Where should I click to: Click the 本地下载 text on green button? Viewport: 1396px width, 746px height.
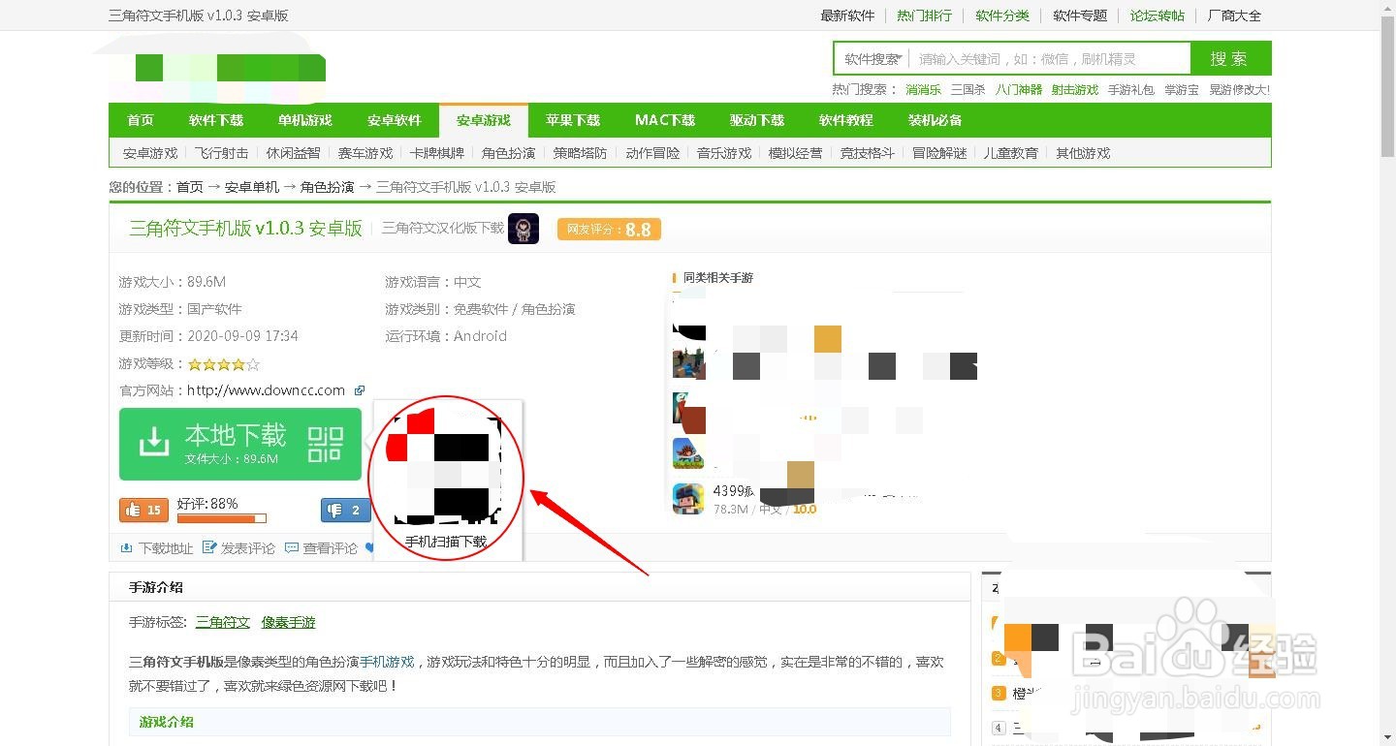[x=236, y=435]
